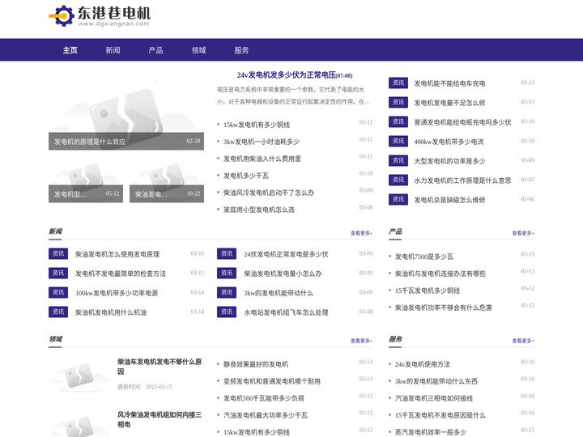Image resolution: width=583 pixels, height=437 pixels.
Task: Open article 400kw发电机带多少电流
Action: click(449, 142)
